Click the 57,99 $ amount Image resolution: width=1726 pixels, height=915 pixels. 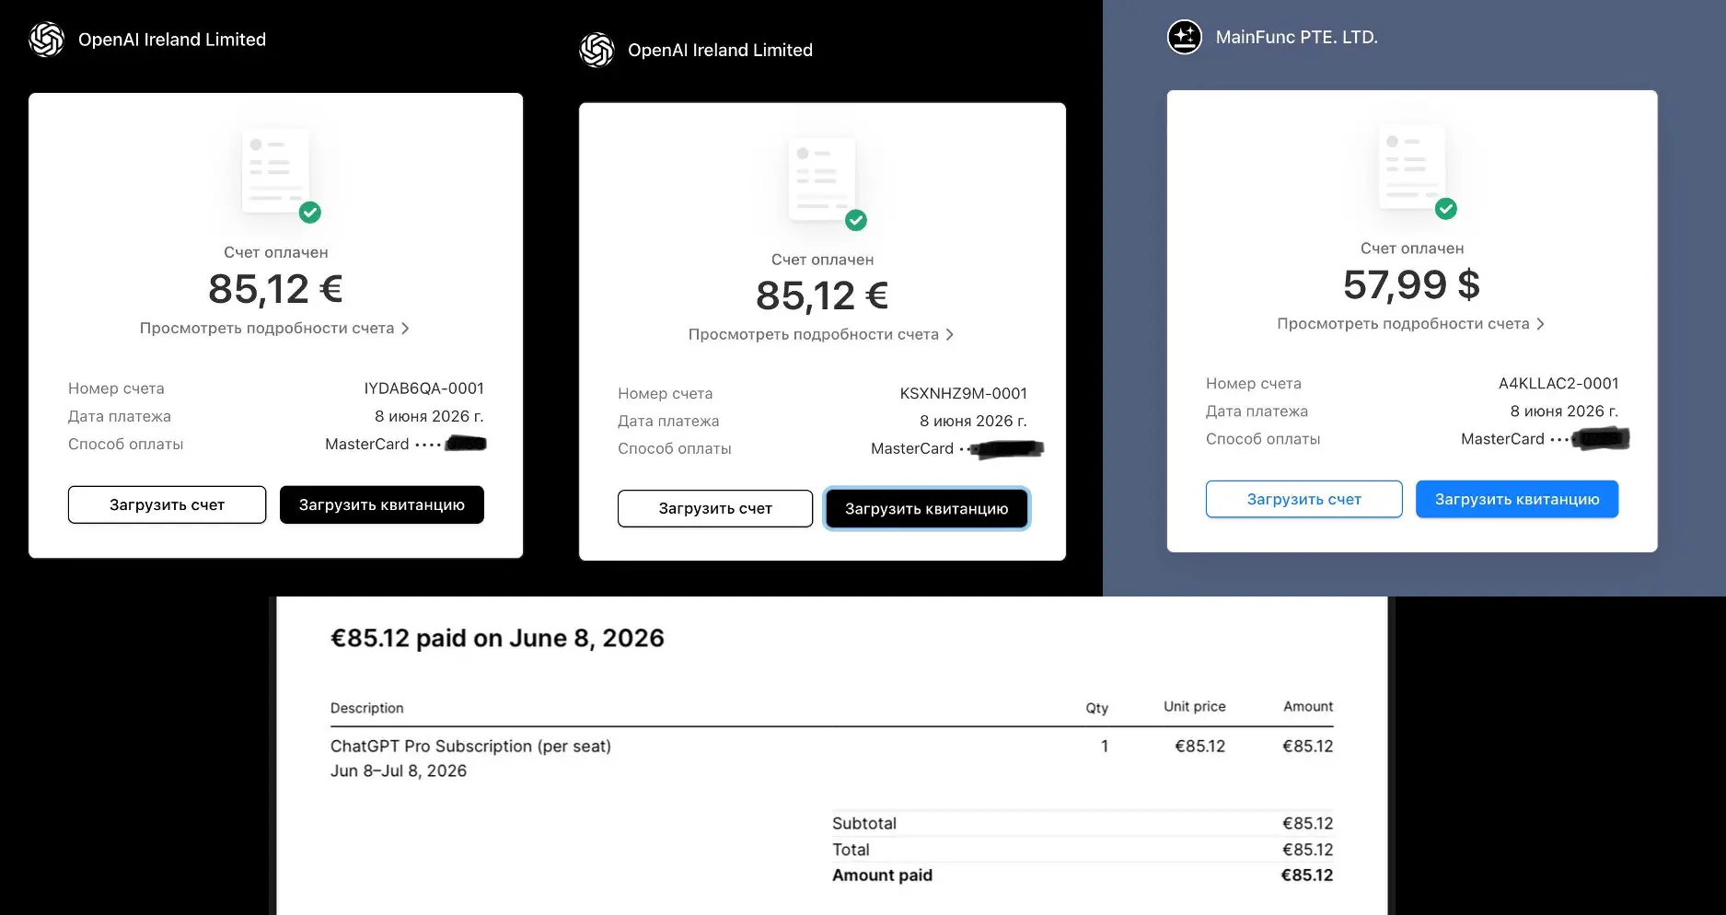[x=1411, y=284]
